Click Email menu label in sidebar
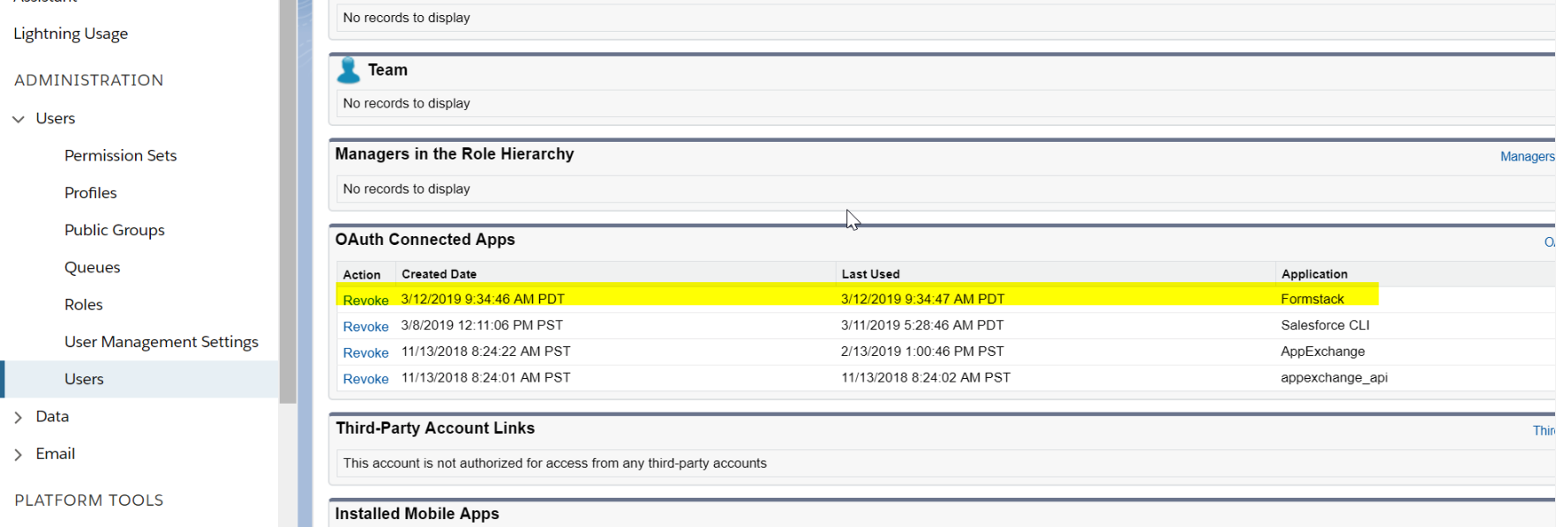 point(56,454)
